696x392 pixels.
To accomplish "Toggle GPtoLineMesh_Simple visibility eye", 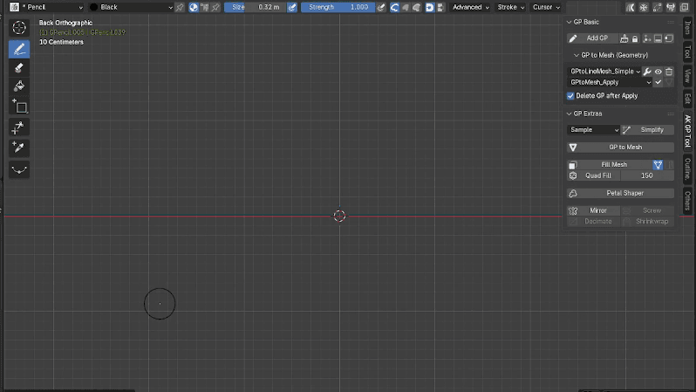I will click(658, 72).
